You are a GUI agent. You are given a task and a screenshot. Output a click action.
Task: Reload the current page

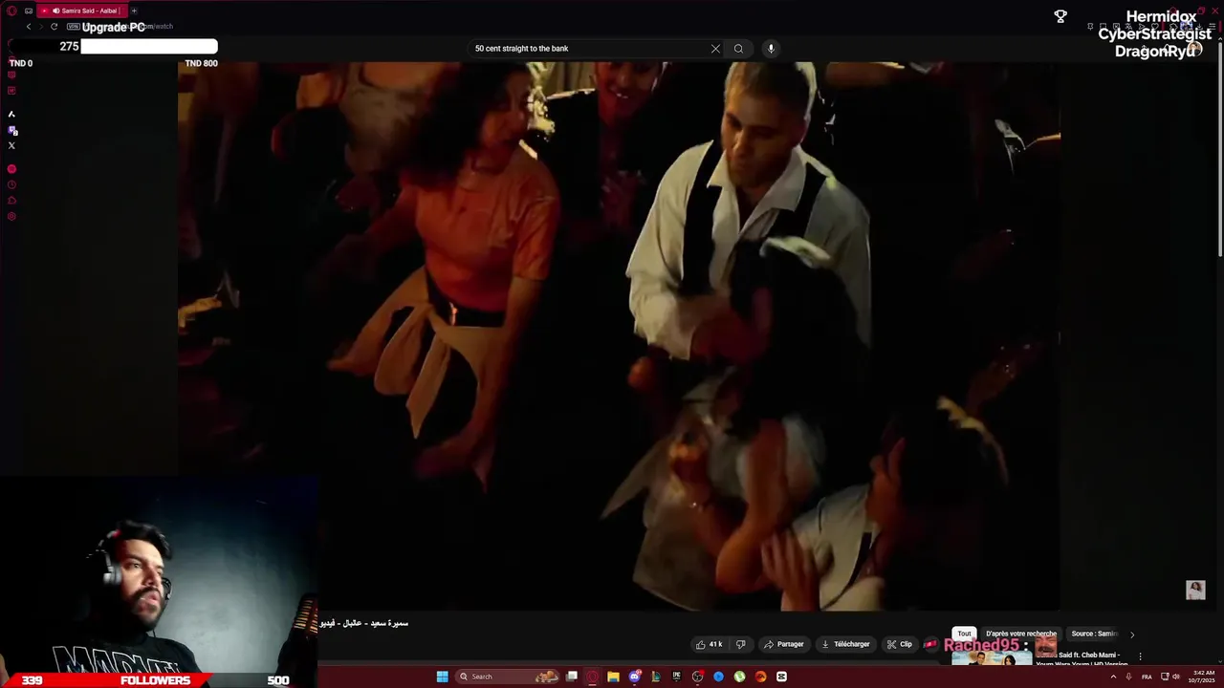[x=55, y=27]
